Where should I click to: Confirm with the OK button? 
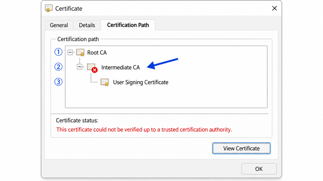259,169
